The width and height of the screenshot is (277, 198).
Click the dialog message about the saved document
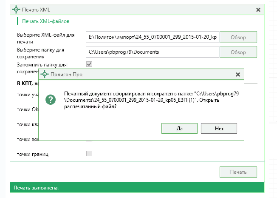pyautogui.click(x=151, y=100)
